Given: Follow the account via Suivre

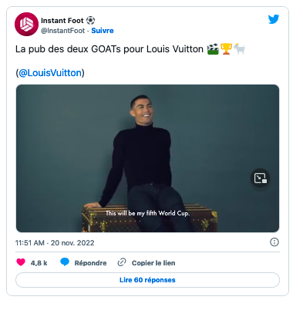Looking at the screenshot, I should (x=103, y=31).
